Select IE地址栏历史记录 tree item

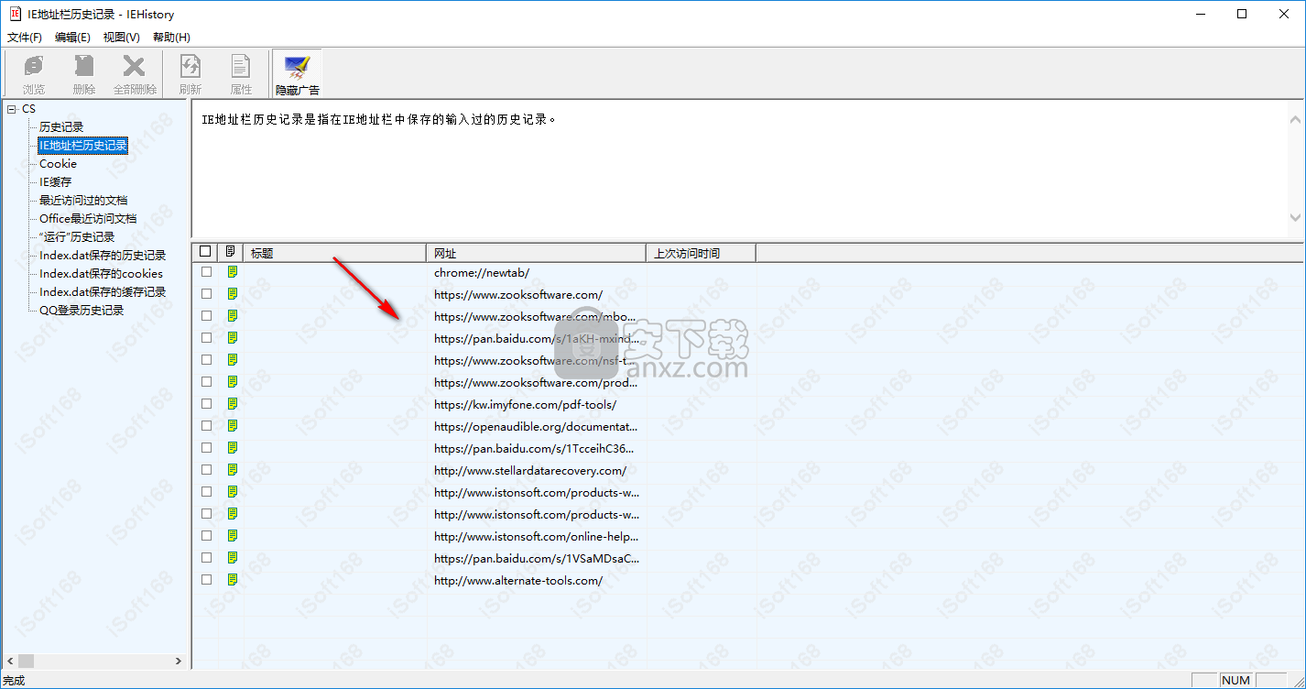tap(82, 146)
